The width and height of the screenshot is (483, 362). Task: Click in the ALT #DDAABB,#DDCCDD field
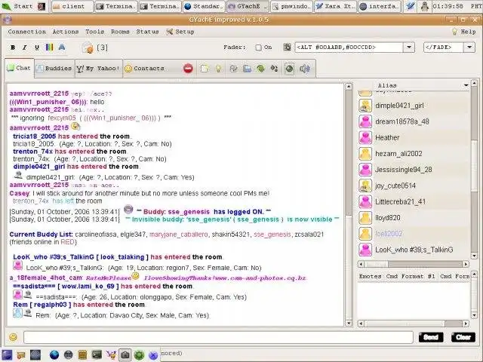[349, 47]
